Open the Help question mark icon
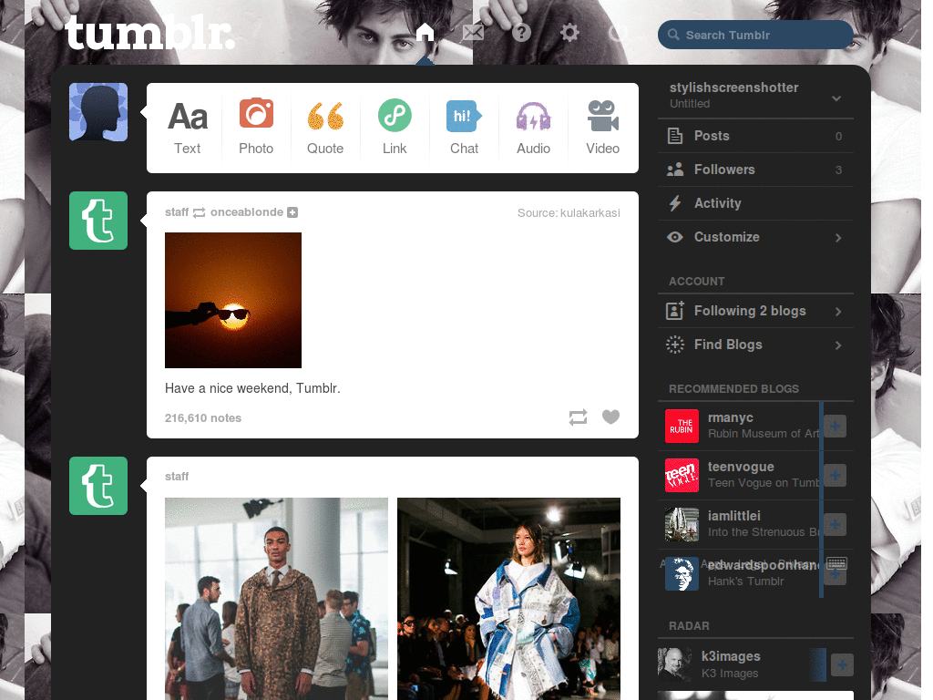Viewport: 933px width, 700px height. coord(521,32)
